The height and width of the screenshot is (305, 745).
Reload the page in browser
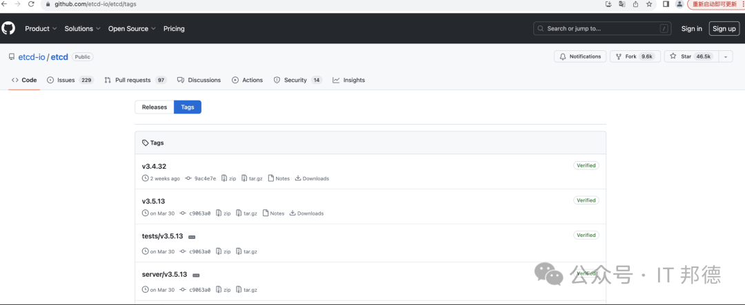coord(31,4)
